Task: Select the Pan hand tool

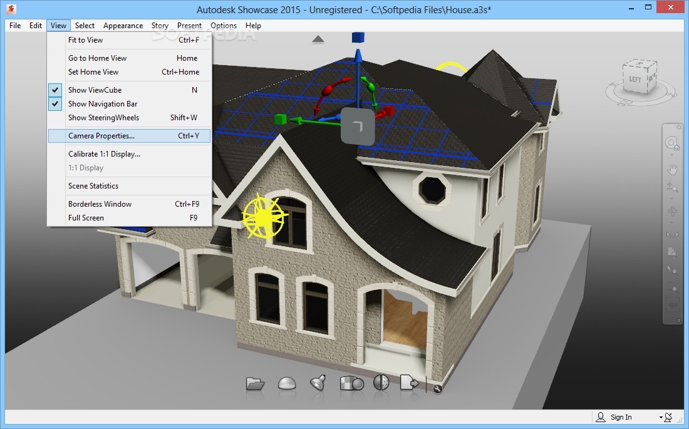Action: pos(672,169)
